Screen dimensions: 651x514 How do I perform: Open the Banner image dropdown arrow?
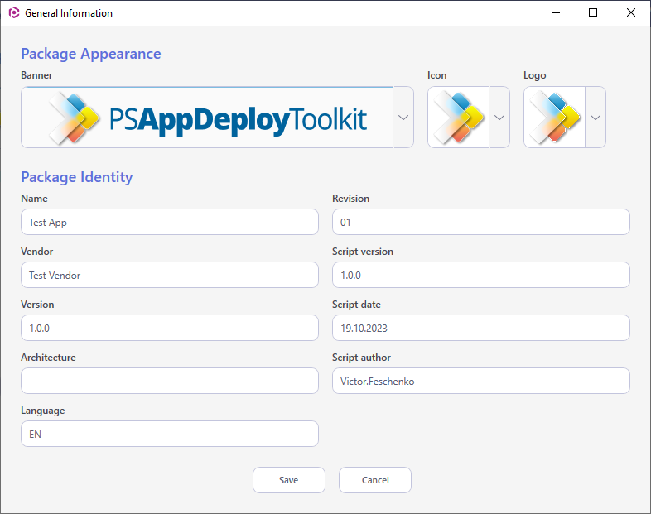pyautogui.click(x=403, y=118)
